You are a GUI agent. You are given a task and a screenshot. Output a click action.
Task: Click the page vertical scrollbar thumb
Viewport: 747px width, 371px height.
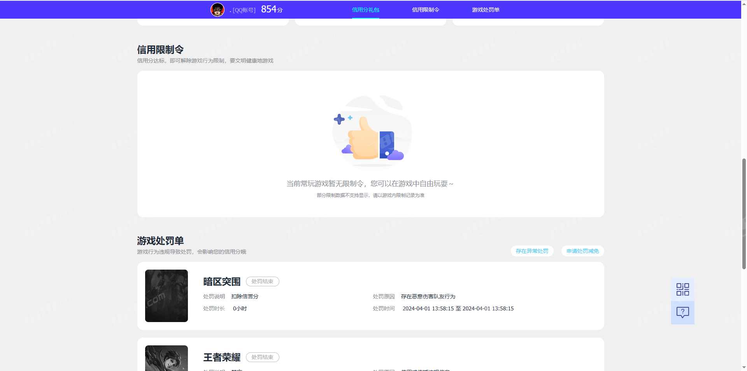[744, 214]
